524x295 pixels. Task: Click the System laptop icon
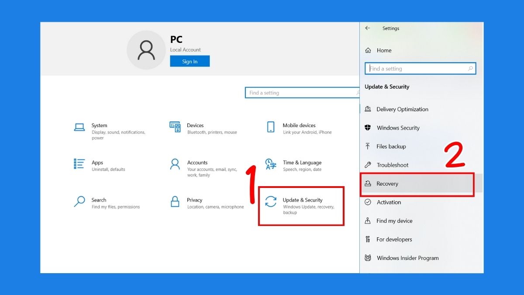tap(79, 127)
